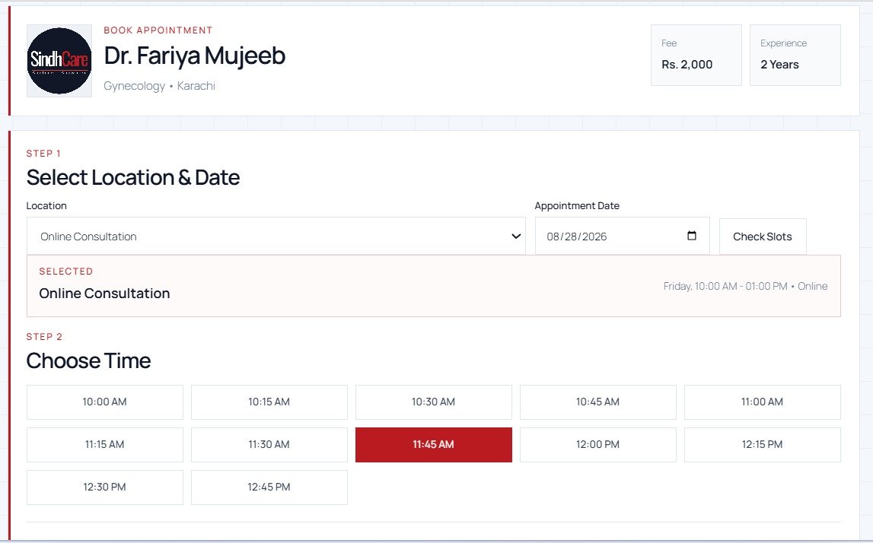Click the Appointment Date field 08/28/2026

click(623, 236)
